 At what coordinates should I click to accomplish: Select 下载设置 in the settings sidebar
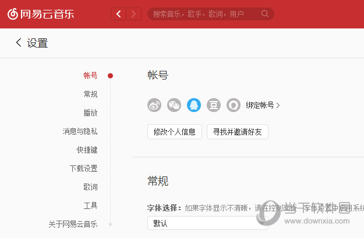tap(83, 168)
